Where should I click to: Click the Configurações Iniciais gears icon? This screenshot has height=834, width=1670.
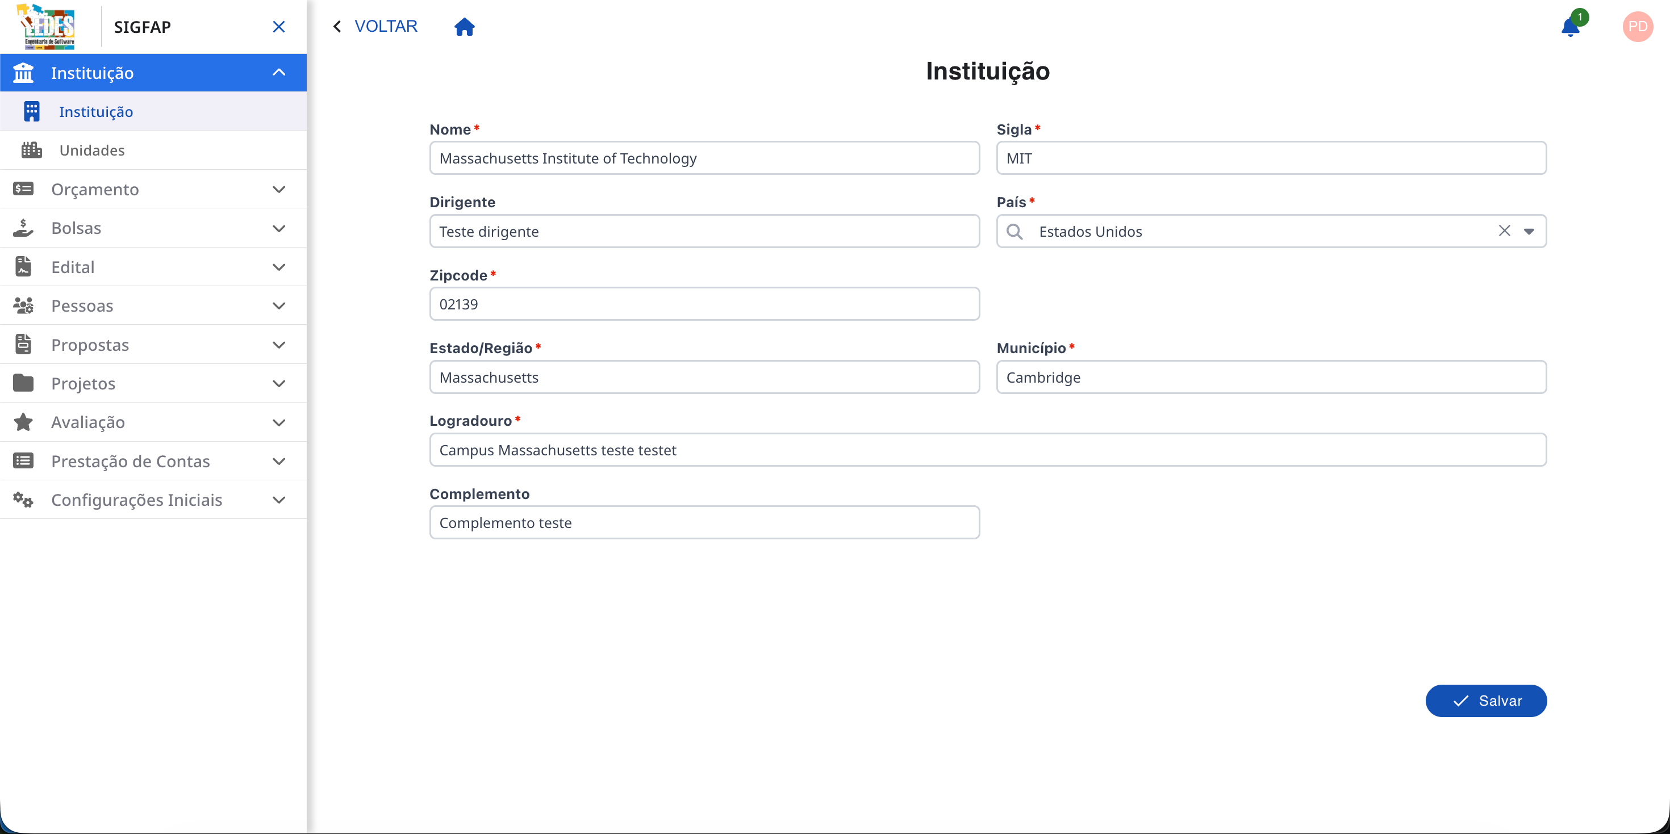pos(23,500)
